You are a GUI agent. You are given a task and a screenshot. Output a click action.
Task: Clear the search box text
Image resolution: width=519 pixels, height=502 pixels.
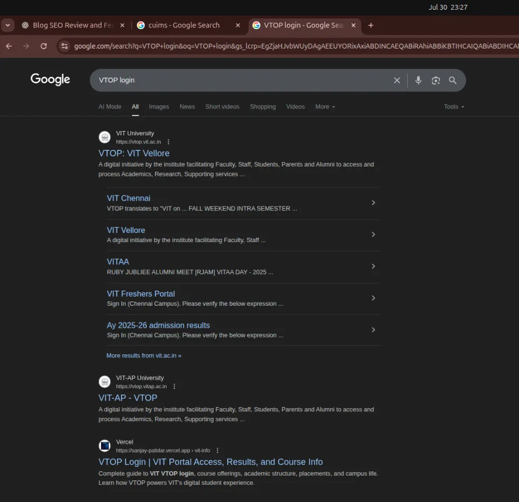point(397,80)
